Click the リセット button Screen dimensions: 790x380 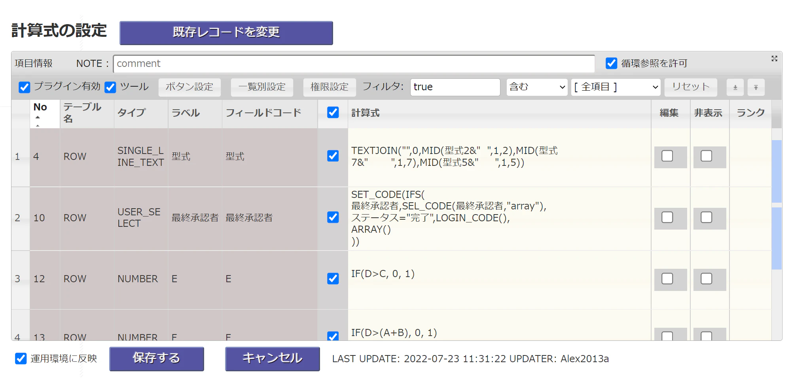[691, 87]
